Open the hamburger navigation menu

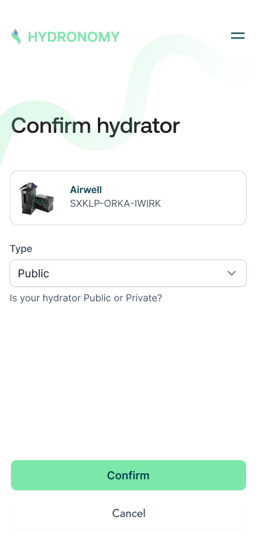238,36
